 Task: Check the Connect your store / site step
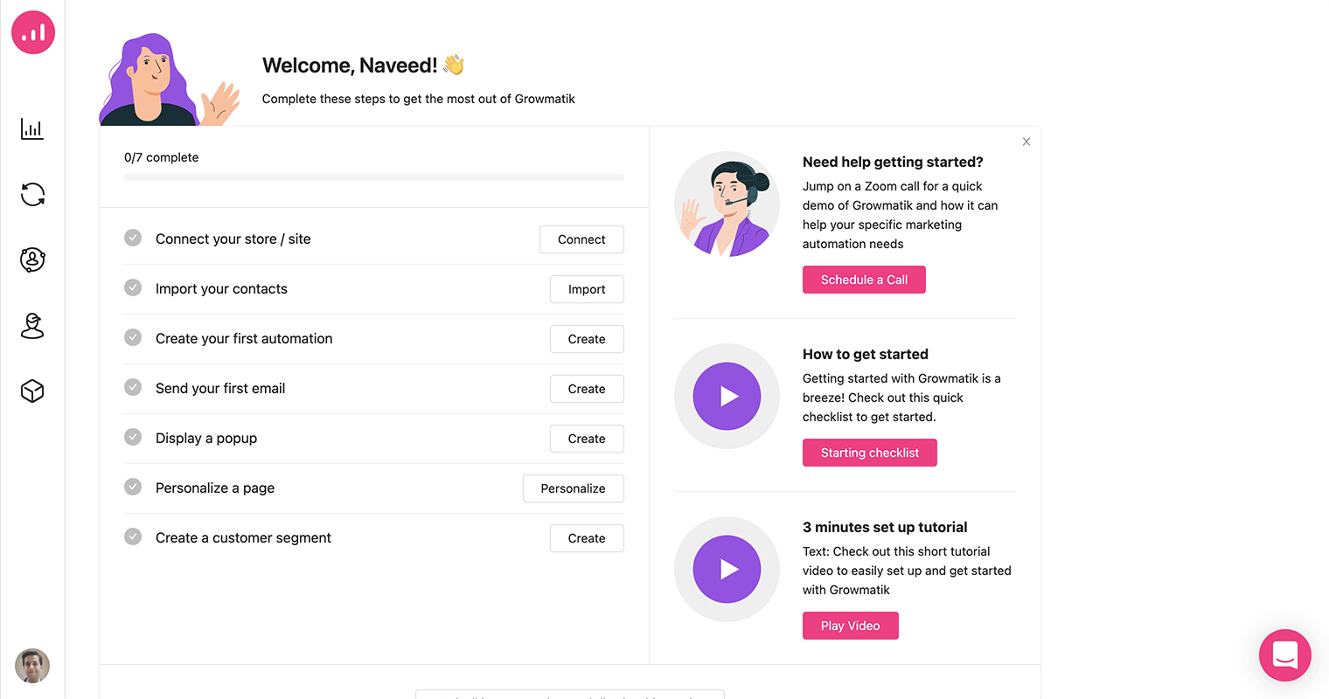pyautogui.click(x=133, y=238)
